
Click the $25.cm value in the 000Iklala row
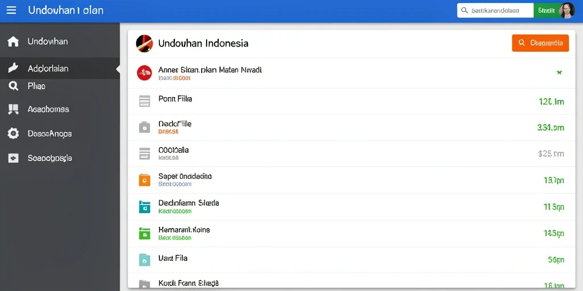(551, 153)
